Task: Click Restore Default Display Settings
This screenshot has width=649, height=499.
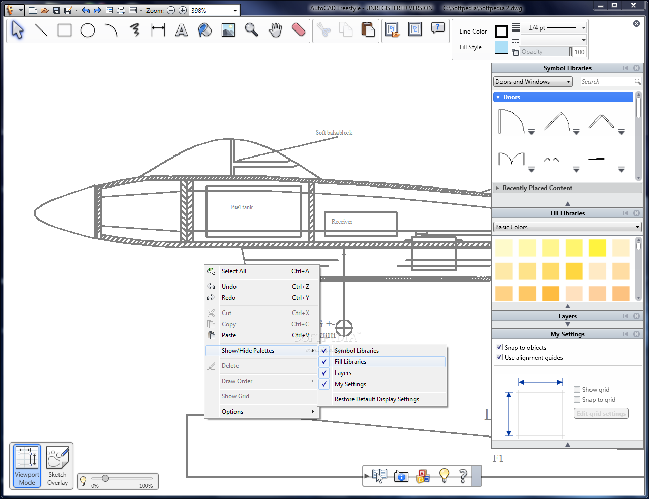Action: click(x=376, y=399)
